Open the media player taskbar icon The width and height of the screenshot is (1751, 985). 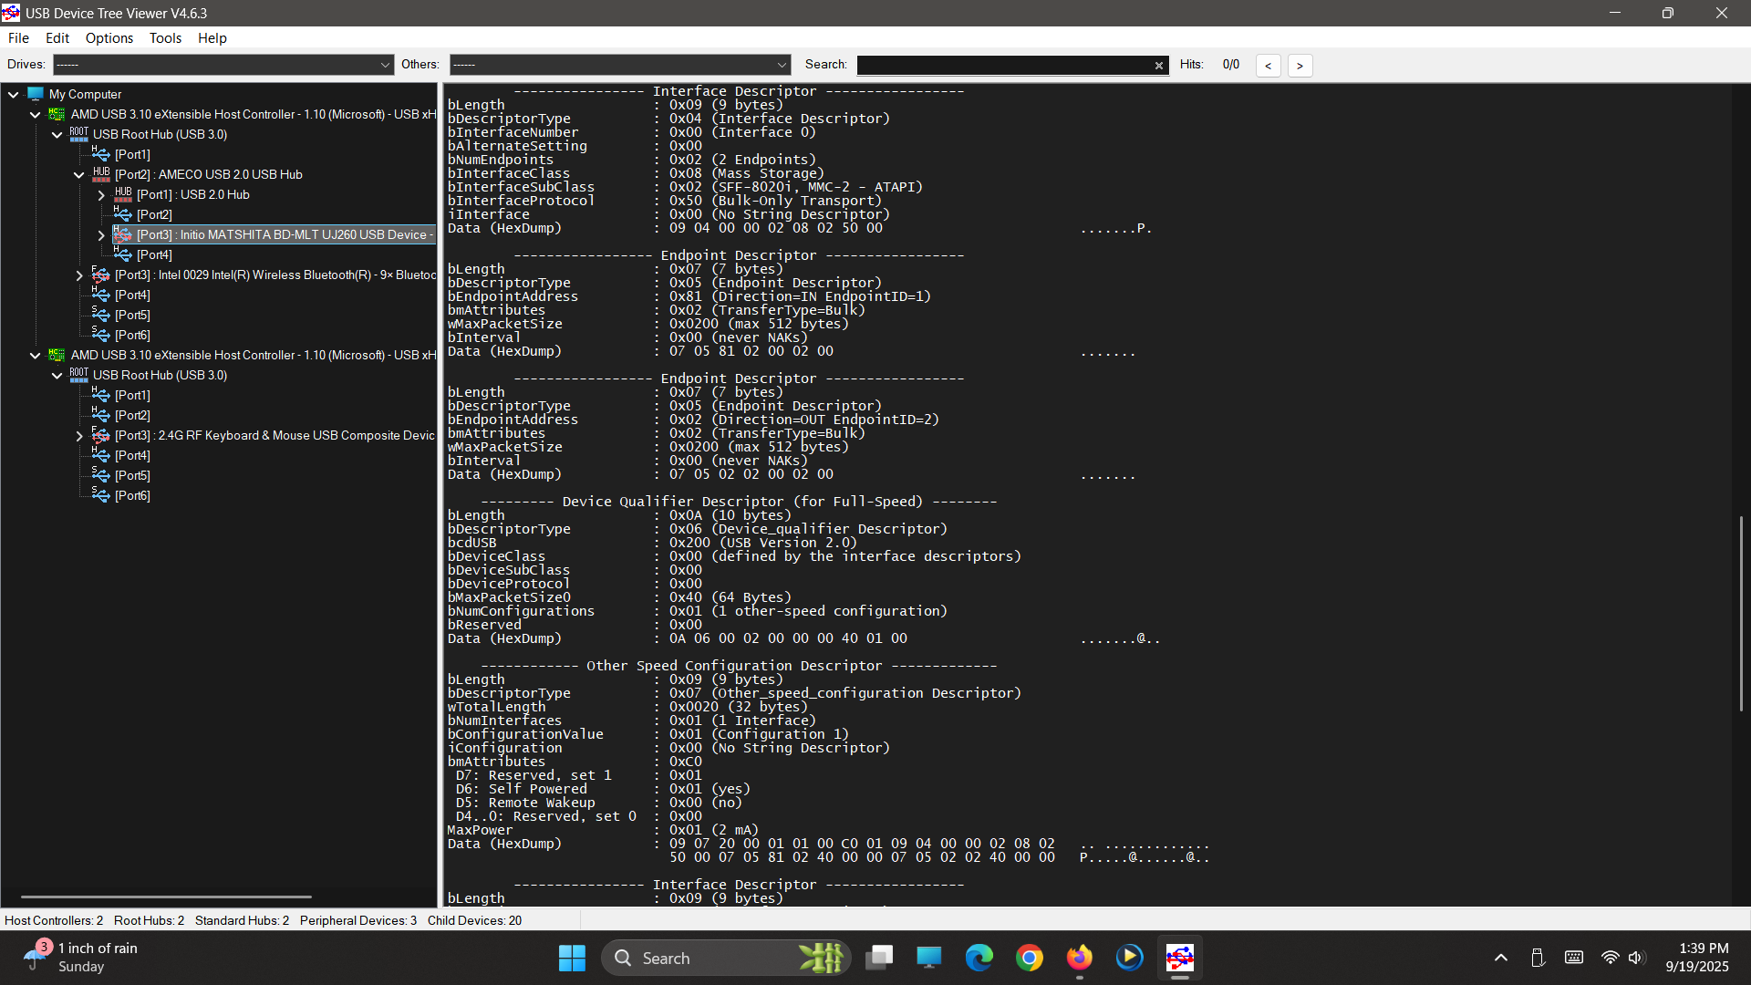1130,958
